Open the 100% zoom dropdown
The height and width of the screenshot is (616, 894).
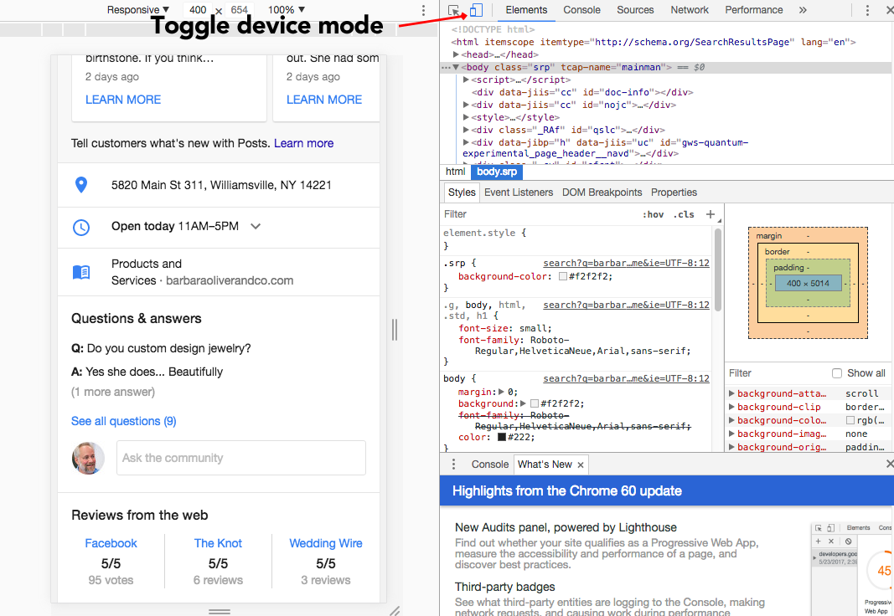287,10
